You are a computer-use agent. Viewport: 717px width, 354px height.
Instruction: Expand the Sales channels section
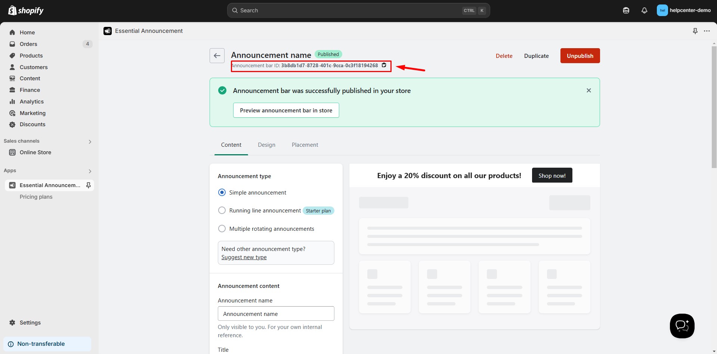tap(90, 142)
